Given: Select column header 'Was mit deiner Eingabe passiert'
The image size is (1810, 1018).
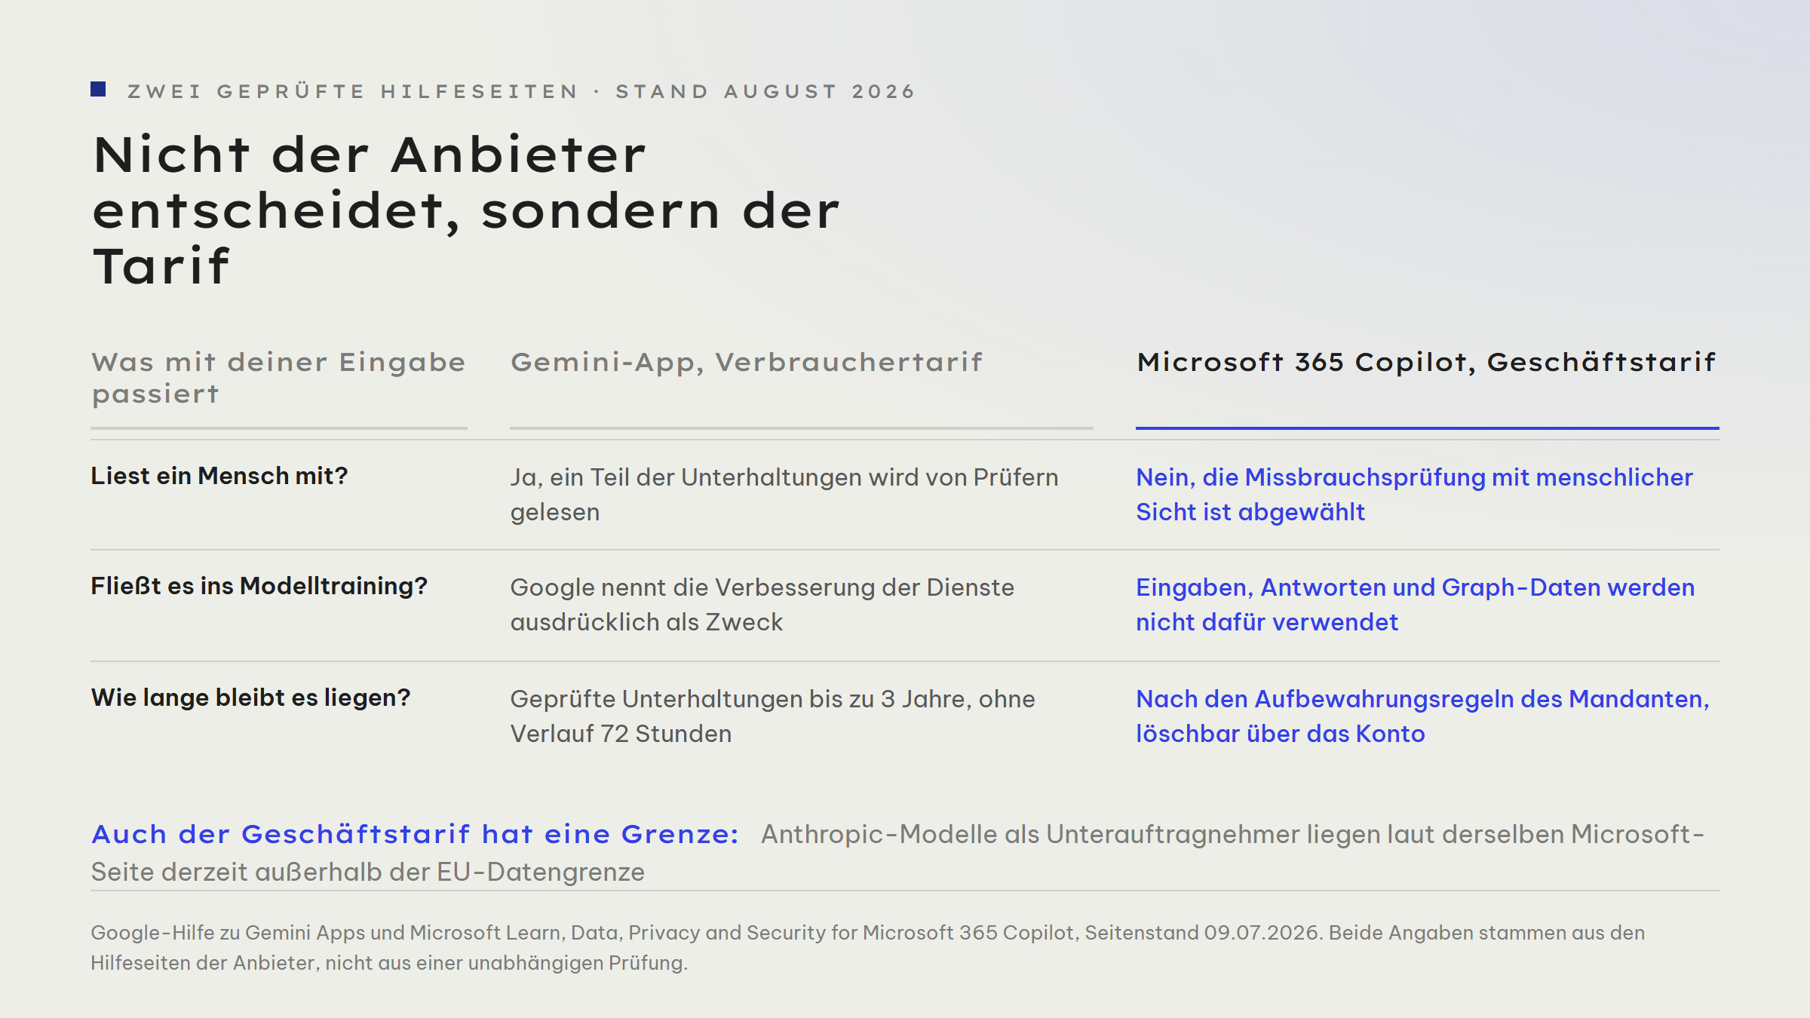Looking at the screenshot, I should [279, 378].
